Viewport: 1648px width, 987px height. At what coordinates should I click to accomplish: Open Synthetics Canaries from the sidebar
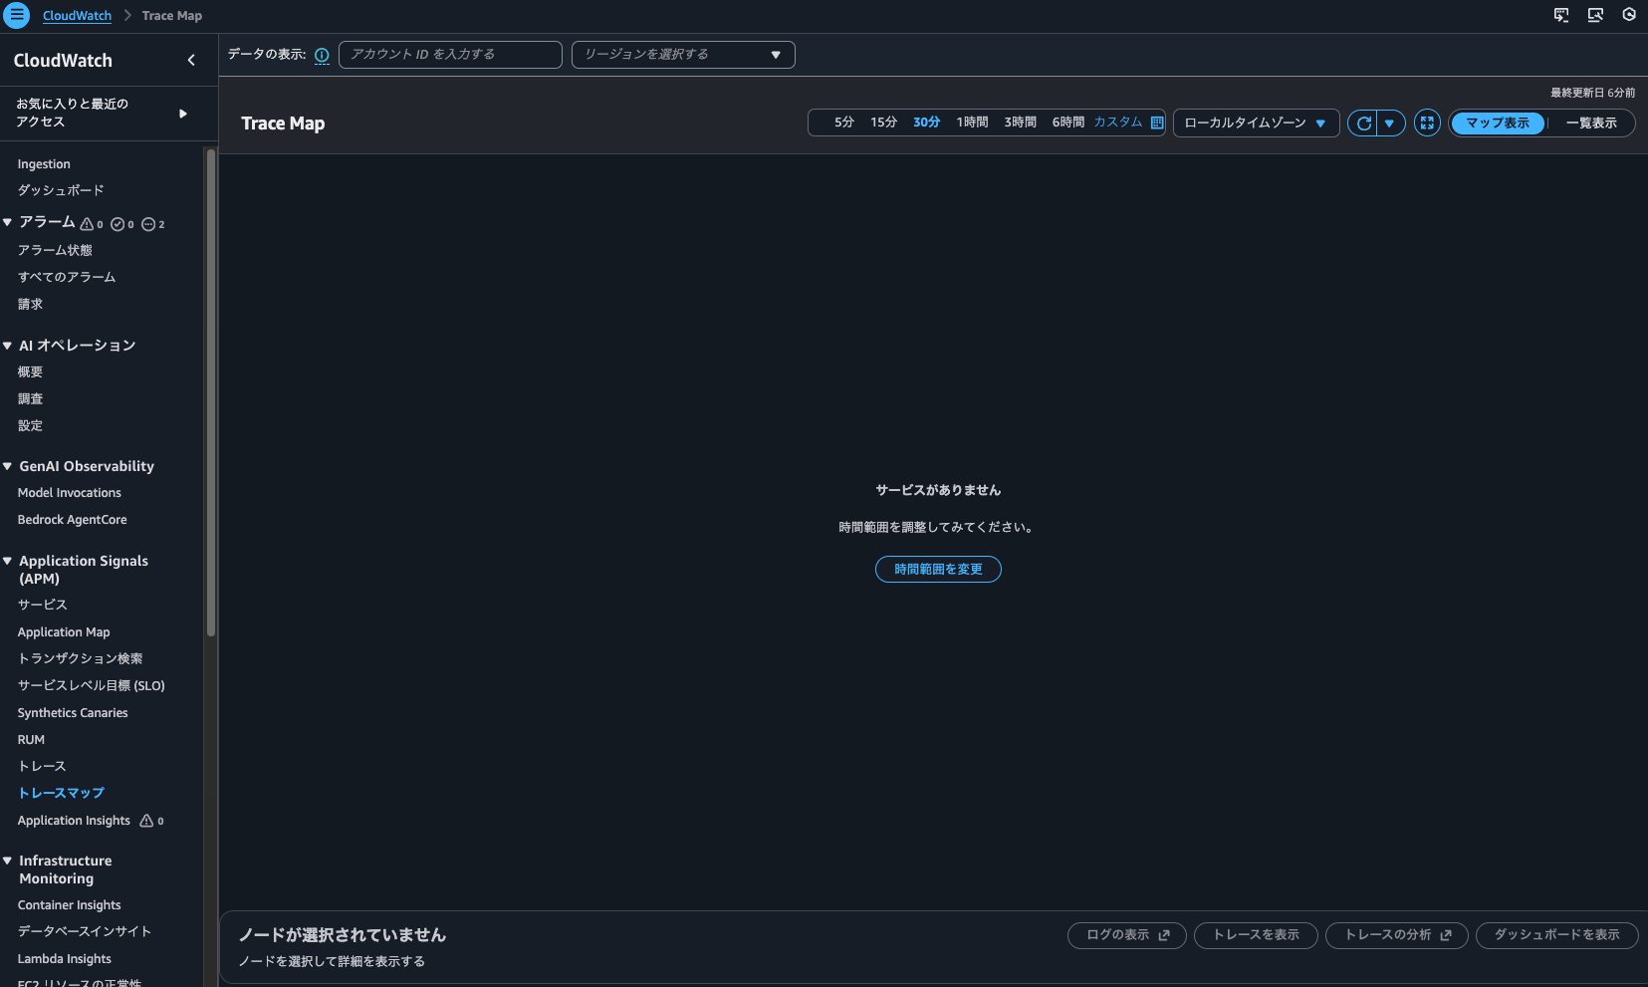(x=72, y=712)
